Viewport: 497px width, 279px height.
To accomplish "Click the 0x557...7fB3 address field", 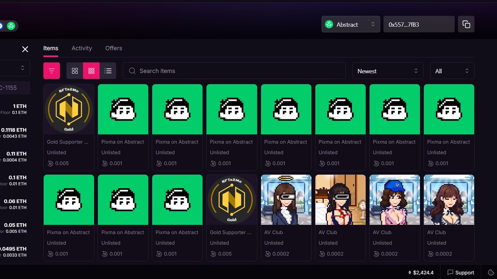I will pyautogui.click(x=419, y=24).
